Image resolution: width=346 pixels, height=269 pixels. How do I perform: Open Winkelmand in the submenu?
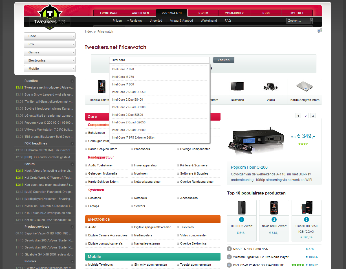click(209, 21)
